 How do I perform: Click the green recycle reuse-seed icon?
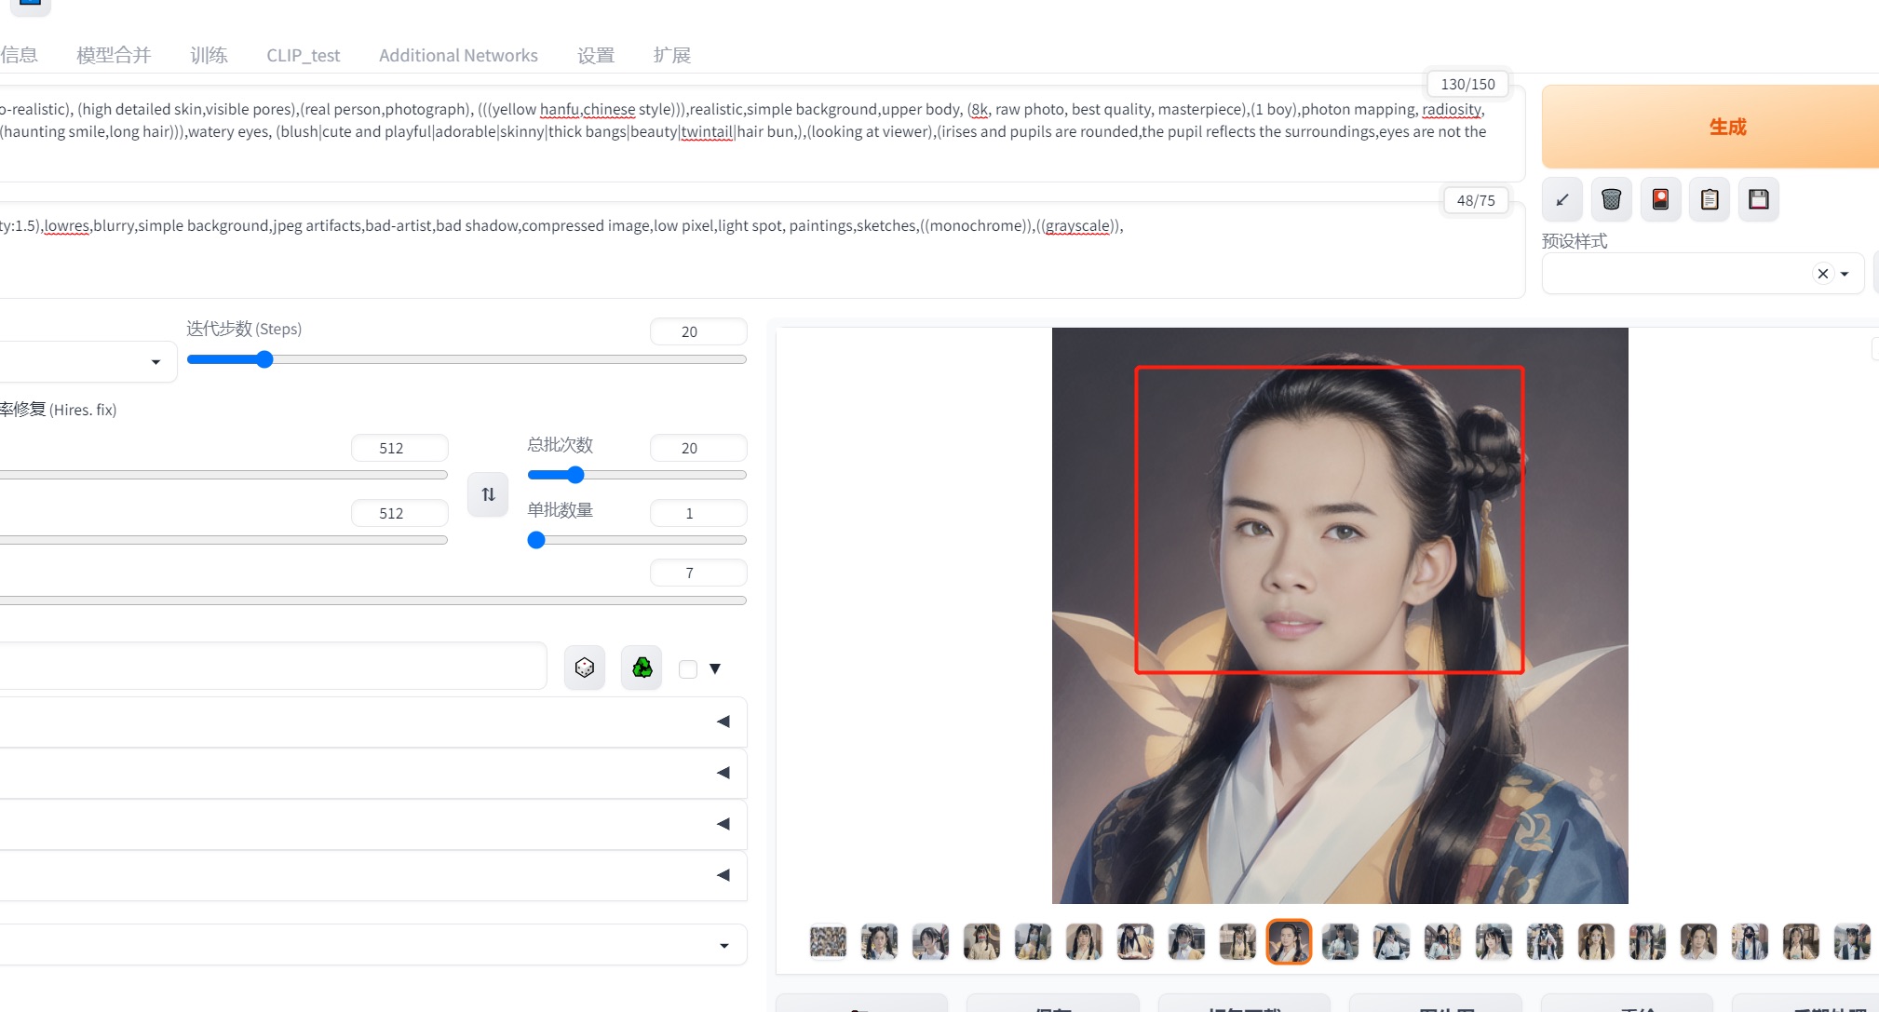(642, 668)
